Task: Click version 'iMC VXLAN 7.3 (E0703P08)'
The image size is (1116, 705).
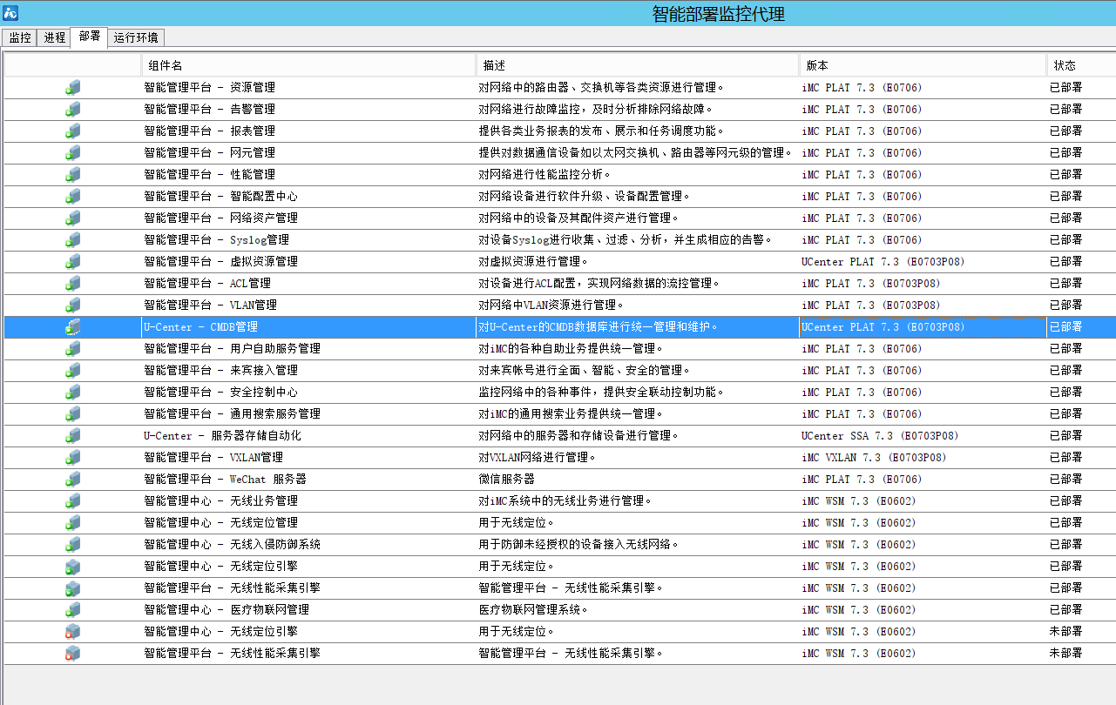Action: [x=874, y=457]
